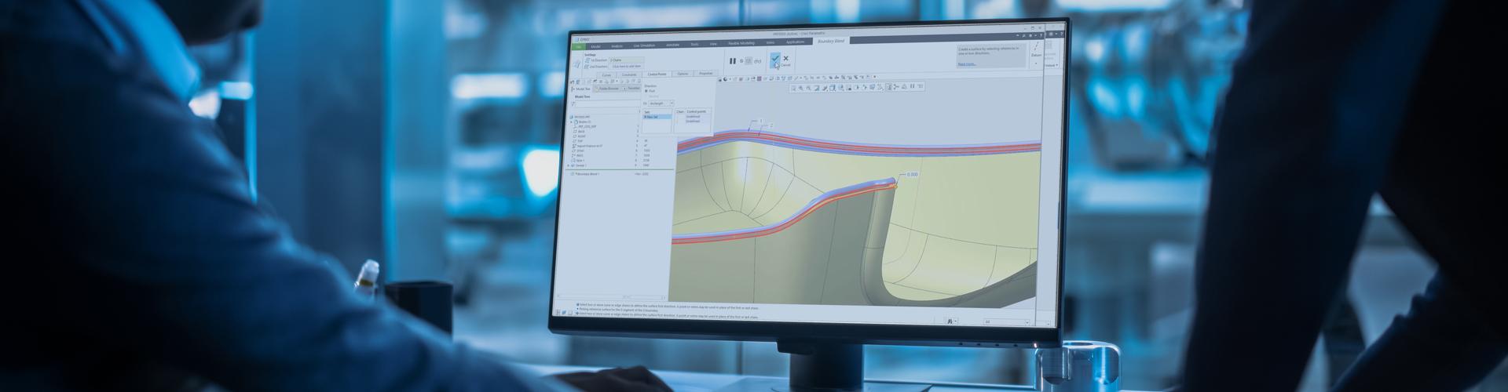
Task: Select the Fit radio button under Direction
Action: [646, 91]
